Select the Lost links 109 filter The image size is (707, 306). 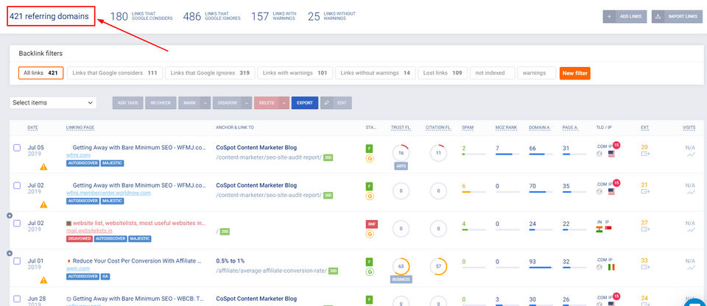click(x=443, y=73)
